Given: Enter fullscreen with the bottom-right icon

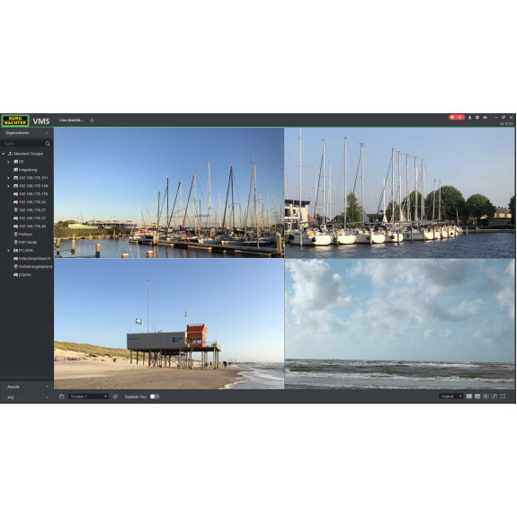Looking at the screenshot, I should tap(503, 397).
